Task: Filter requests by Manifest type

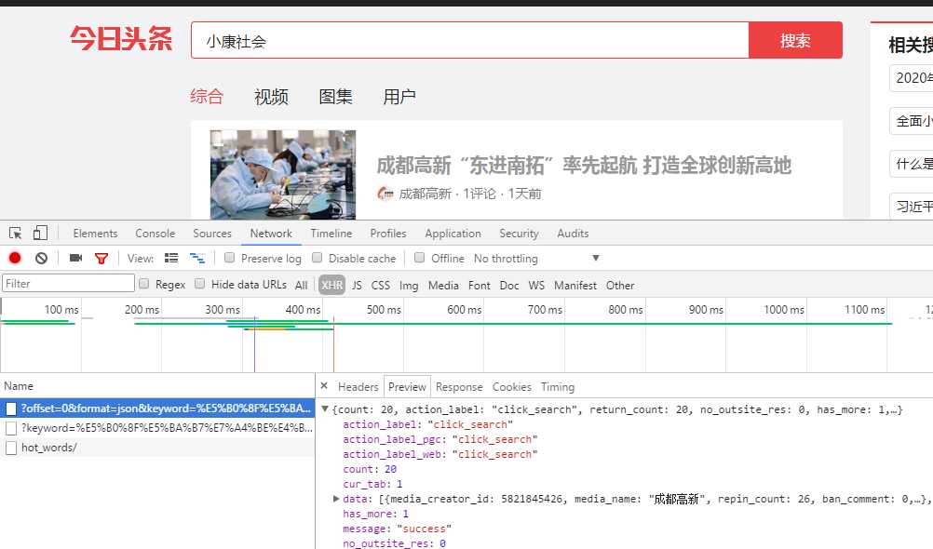Action: tap(575, 285)
